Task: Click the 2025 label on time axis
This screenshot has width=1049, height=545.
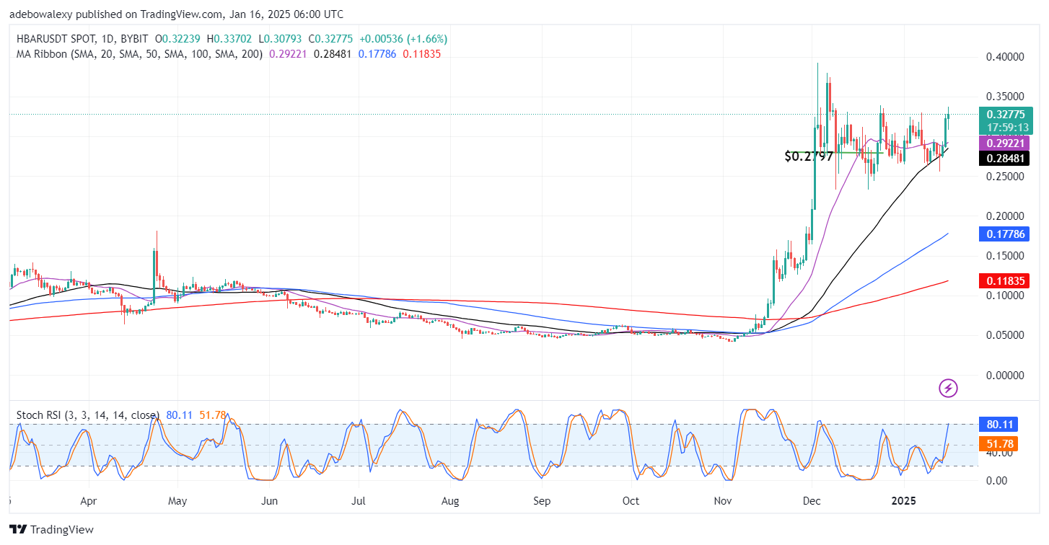Action: (902, 500)
